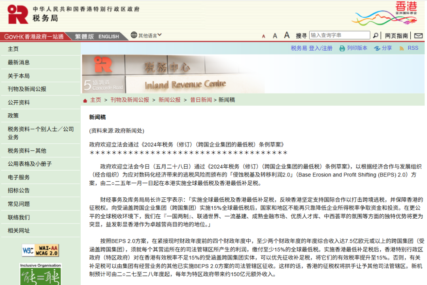Open the Inclusive Organisation logo

(x=41, y=274)
